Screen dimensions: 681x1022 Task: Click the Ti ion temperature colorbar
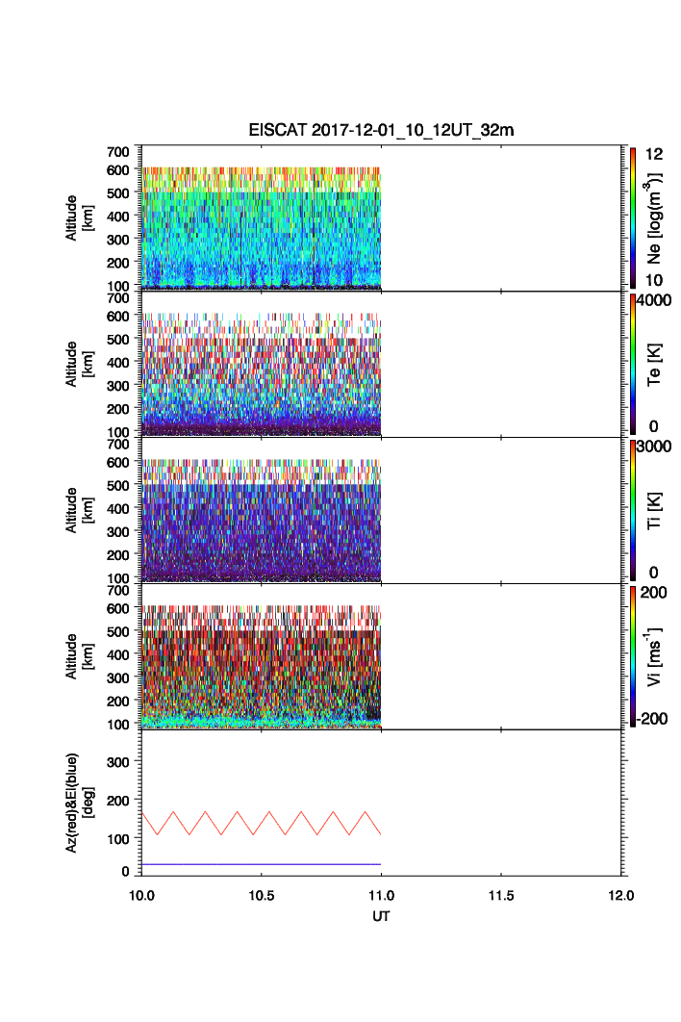tap(632, 510)
